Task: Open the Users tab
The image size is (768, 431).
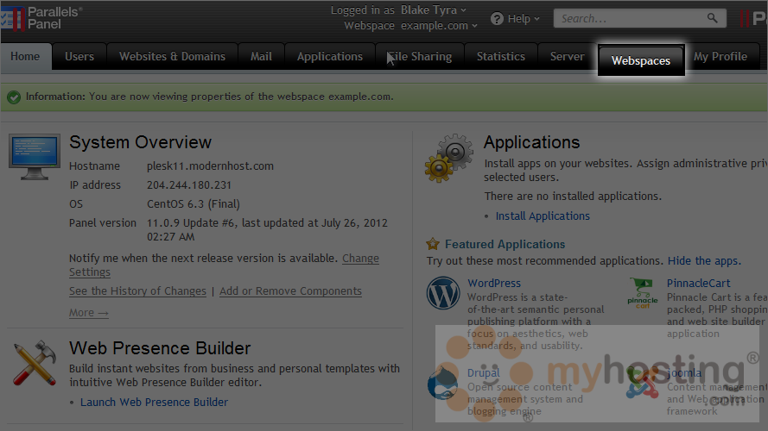Action: coord(79,57)
